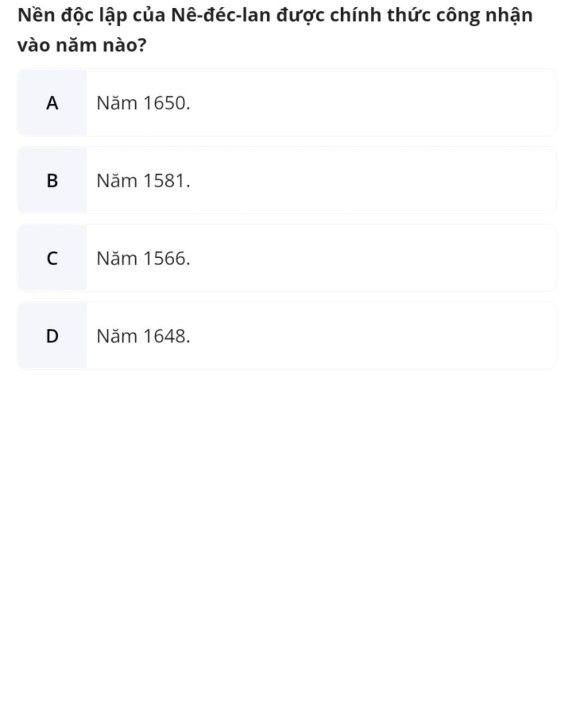
Task: Choose the answer text Năm 1566.
Action: [x=143, y=258]
